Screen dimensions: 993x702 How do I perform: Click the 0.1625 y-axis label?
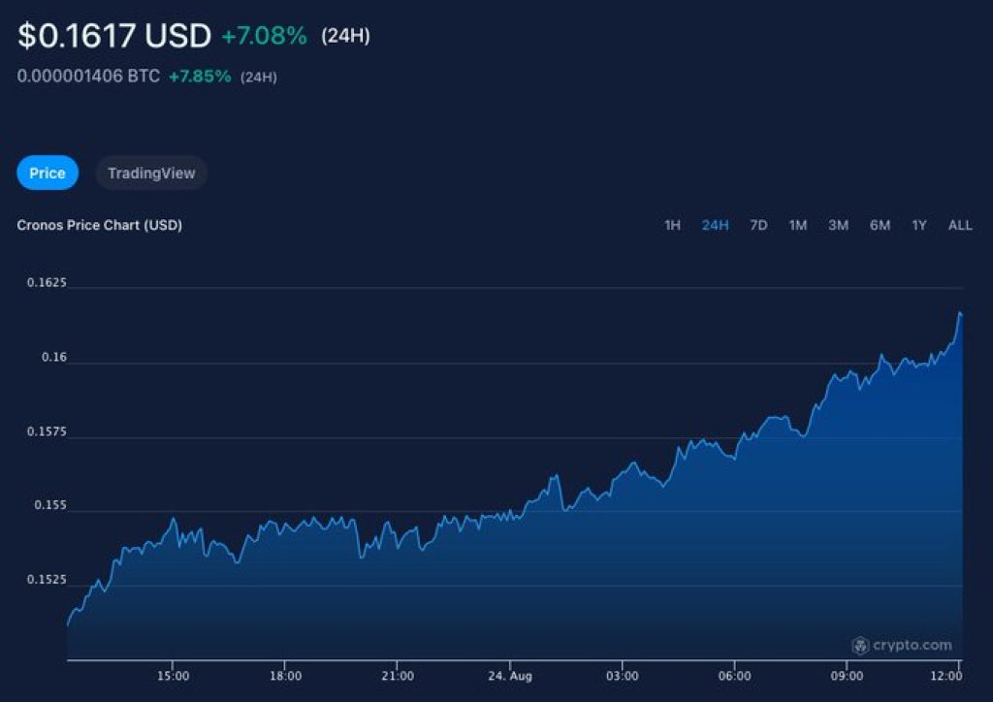(47, 283)
